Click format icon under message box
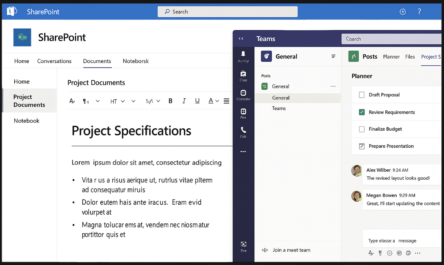This screenshot has width=444, height=265. click(x=371, y=253)
